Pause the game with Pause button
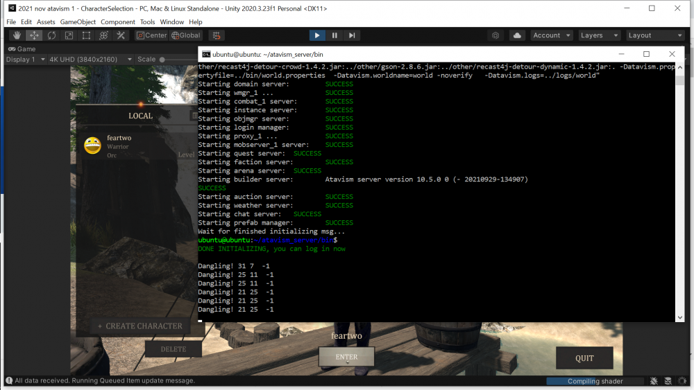694x390 pixels. (335, 35)
